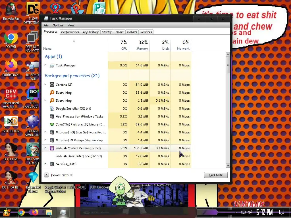
Task: Switch to the Performance tab
Action: [70, 32]
